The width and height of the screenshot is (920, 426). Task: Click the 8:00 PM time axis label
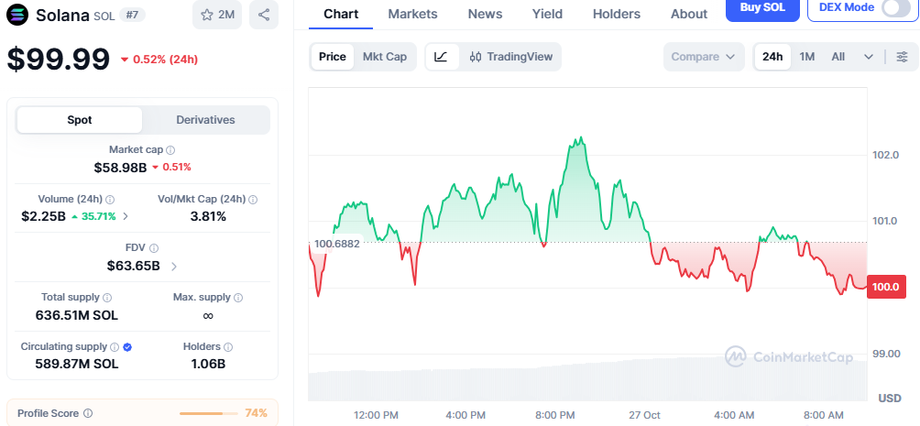pos(554,415)
